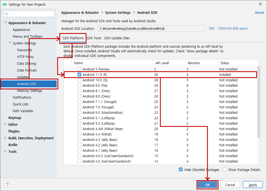The image size is (267, 191).
Task: Open Date Formats settings
Action: [27, 70]
